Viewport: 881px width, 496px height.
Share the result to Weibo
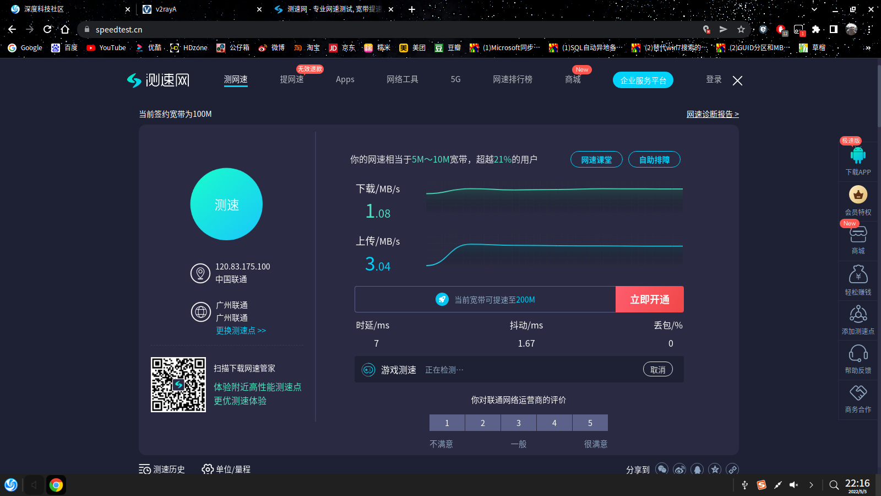point(679,469)
